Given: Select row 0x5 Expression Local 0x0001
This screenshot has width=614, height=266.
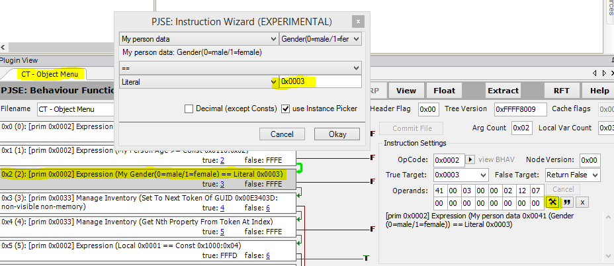Looking at the screenshot, I should click(148, 251).
